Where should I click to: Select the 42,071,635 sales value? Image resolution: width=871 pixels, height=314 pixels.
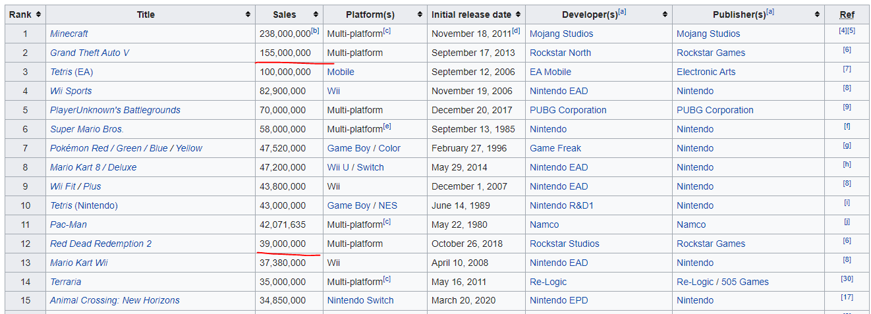[283, 224]
